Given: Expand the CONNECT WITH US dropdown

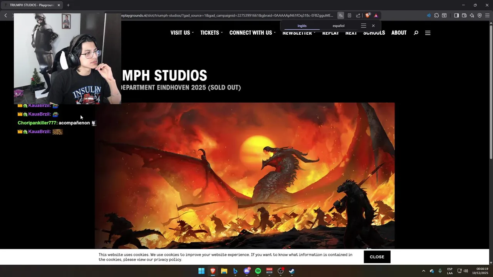Looking at the screenshot, I should (252, 33).
